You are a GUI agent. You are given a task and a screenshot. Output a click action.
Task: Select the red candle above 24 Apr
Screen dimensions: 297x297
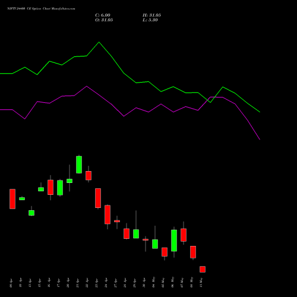(108, 214)
